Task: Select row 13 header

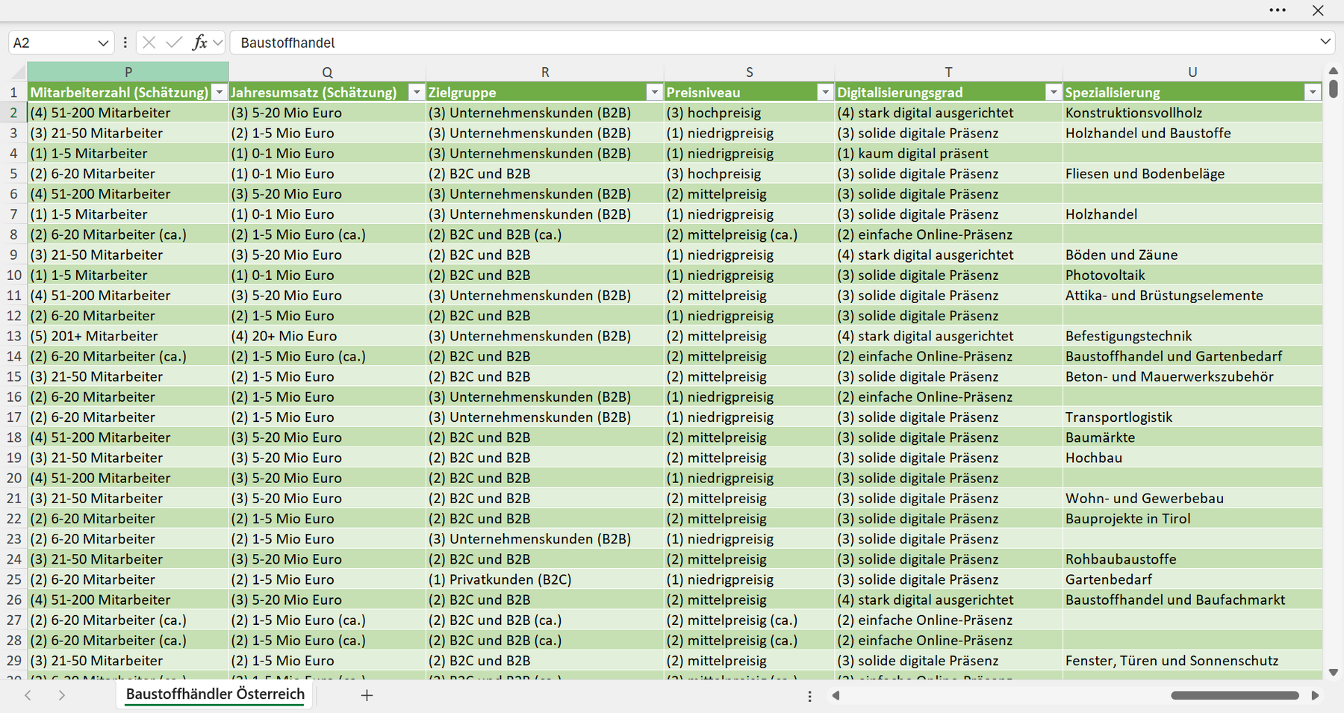Action: (x=13, y=336)
